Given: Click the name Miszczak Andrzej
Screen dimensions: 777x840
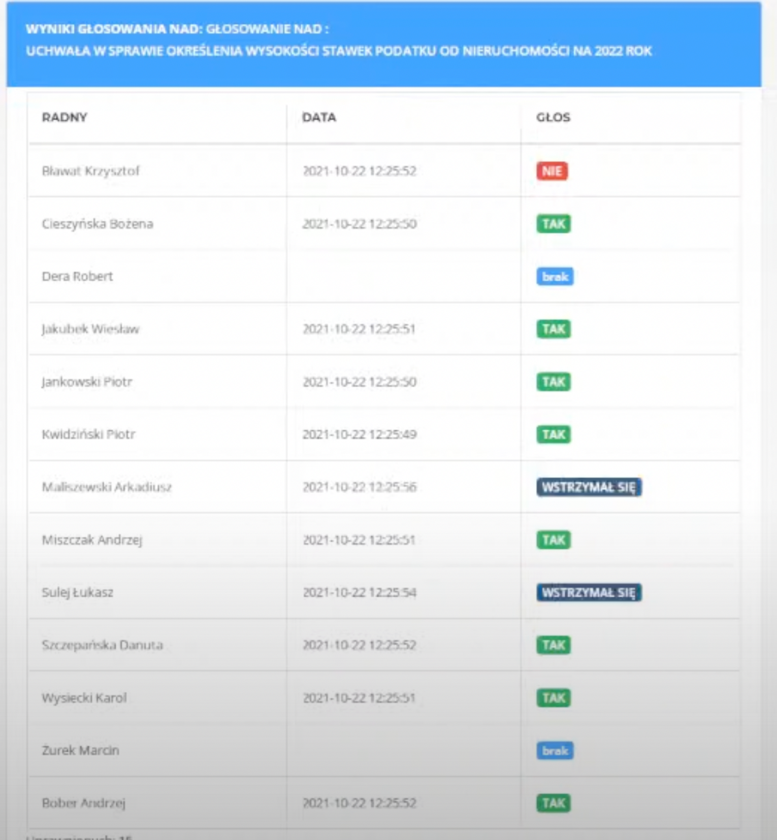Looking at the screenshot, I should [x=92, y=540].
